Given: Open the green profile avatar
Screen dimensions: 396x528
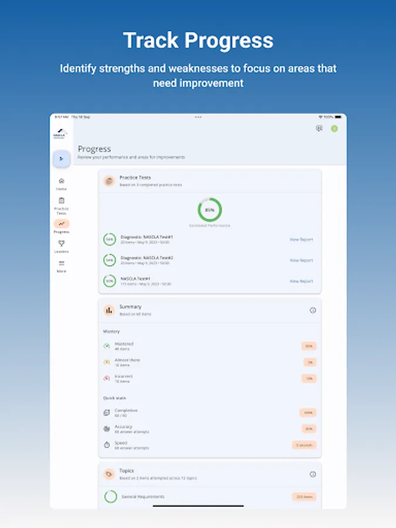Looking at the screenshot, I should pos(334,128).
